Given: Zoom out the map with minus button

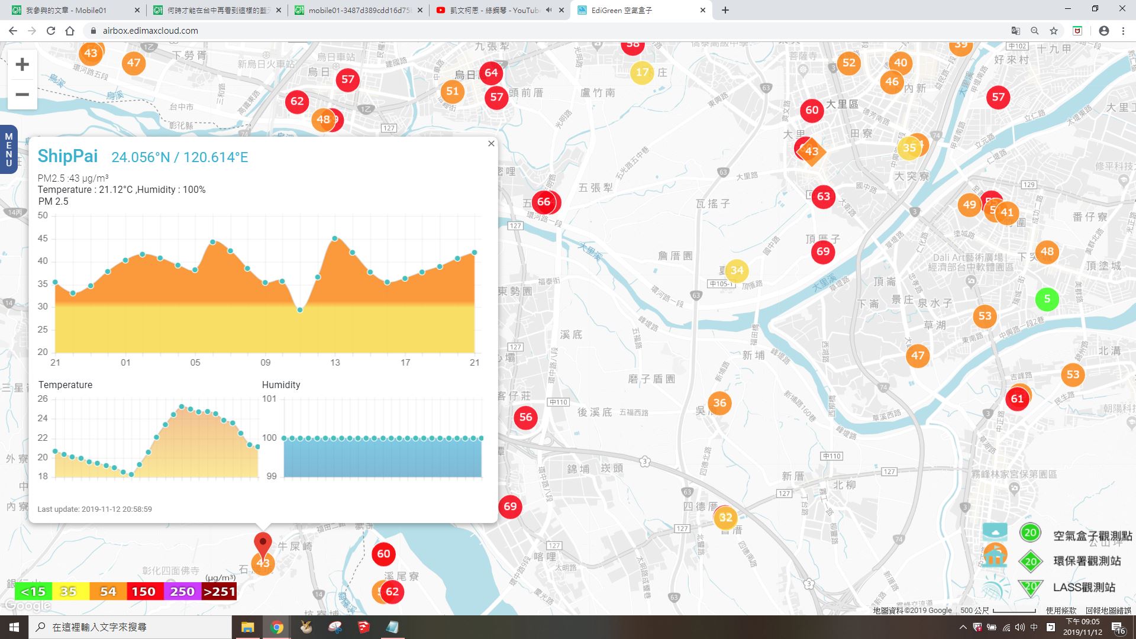Looking at the screenshot, I should click(x=22, y=95).
